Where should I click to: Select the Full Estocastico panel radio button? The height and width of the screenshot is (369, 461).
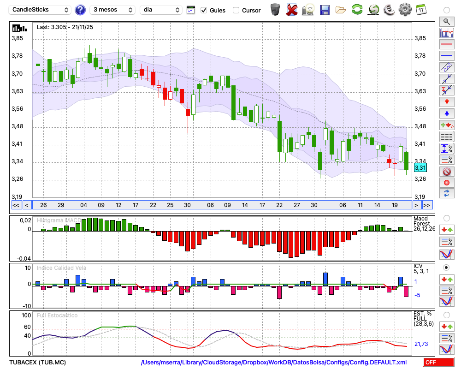tap(447, 315)
